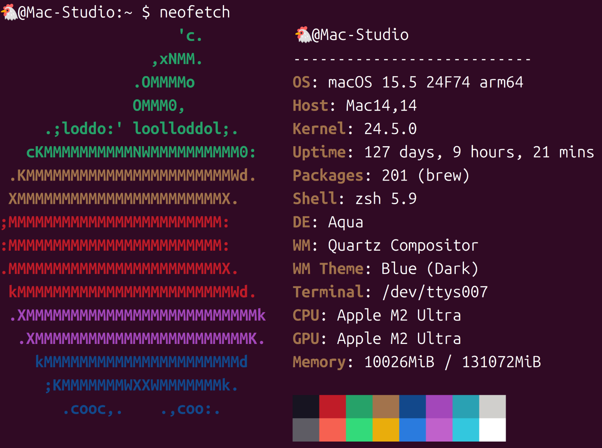Click the green 'c. ASCII logo stem top
The width and height of the screenshot is (602, 448).
[x=190, y=35]
